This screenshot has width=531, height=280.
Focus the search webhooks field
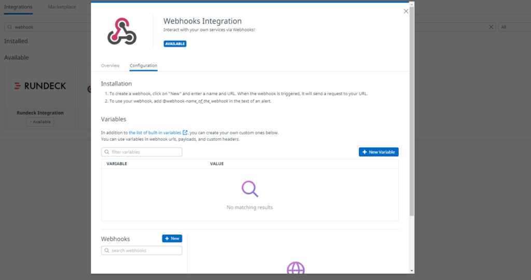(142, 250)
